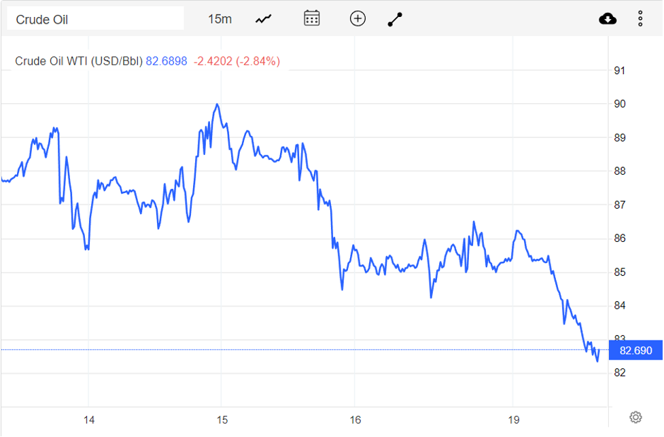Click the price peak near 90 on chart
664x437 pixels.
pyautogui.click(x=217, y=105)
